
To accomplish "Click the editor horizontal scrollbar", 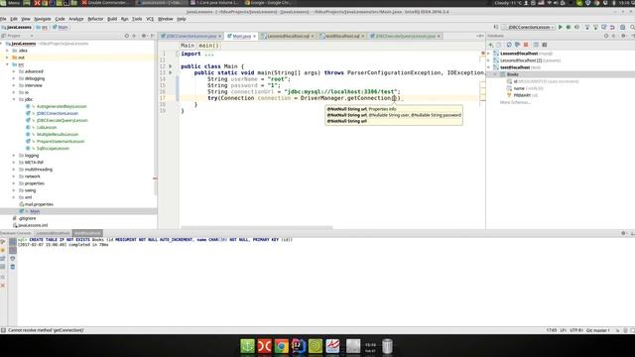I will coord(256,227).
